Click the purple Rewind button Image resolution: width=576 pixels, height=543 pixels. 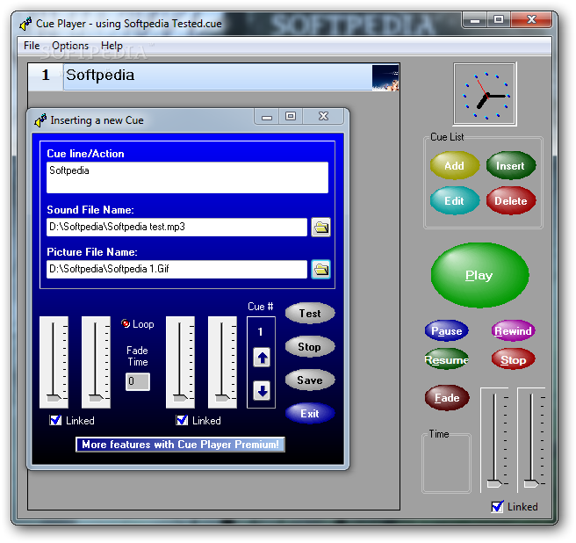click(x=513, y=331)
